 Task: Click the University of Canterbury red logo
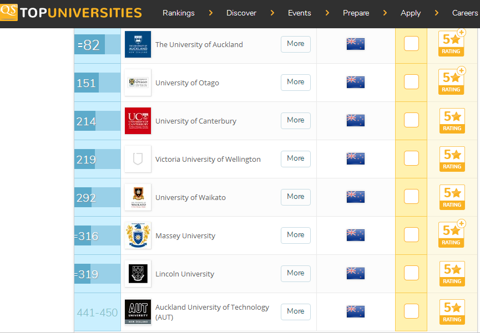(138, 121)
